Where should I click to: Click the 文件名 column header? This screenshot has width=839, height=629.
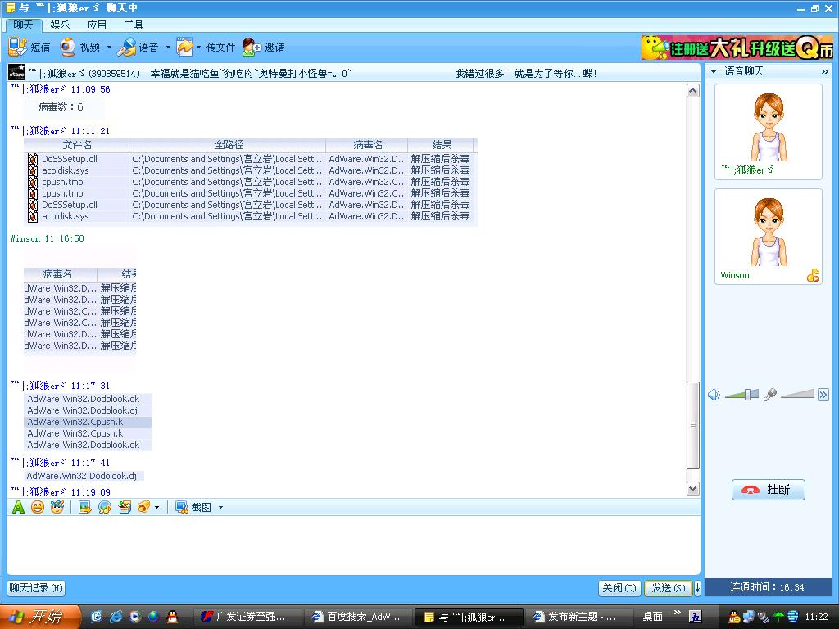tap(76, 145)
